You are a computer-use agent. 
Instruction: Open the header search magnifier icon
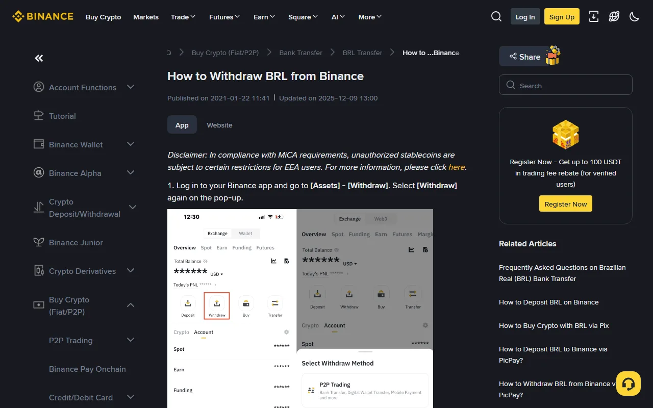click(496, 17)
